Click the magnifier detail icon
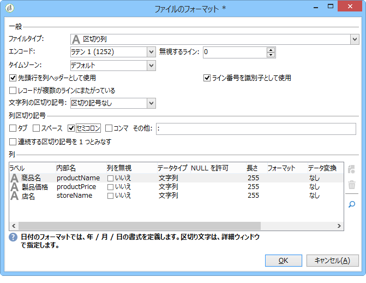 (x=351, y=204)
